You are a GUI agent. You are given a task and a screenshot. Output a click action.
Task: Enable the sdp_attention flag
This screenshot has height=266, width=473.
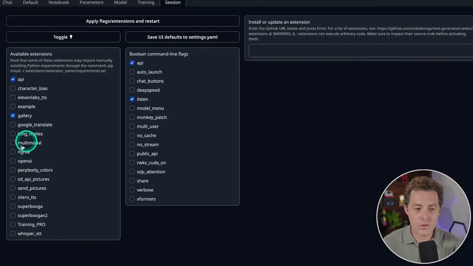click(x=132, y=172)
